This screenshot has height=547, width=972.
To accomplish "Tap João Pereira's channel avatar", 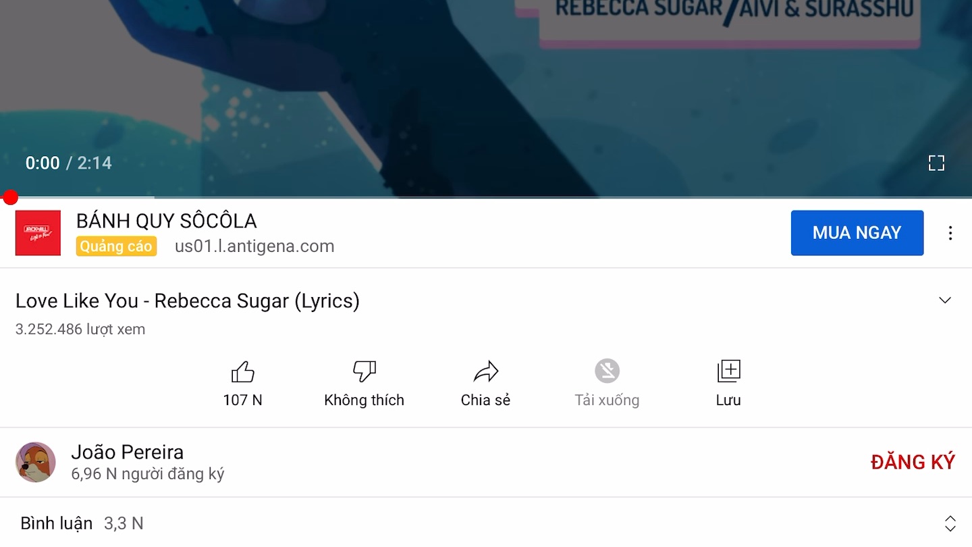I will (36, 462).
